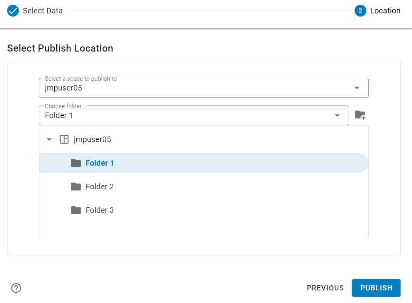This screenshot has height=303, width=412.
Task: Click the Select Data step label
Action: [41, 11]
